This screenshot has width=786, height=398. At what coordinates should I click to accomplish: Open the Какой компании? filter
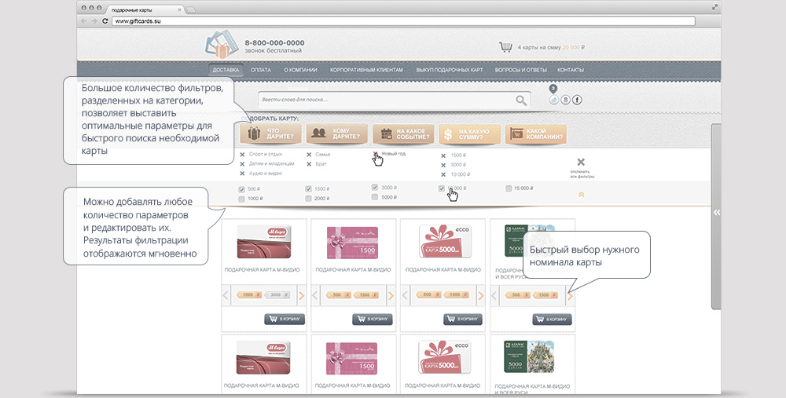coord(535,133)
